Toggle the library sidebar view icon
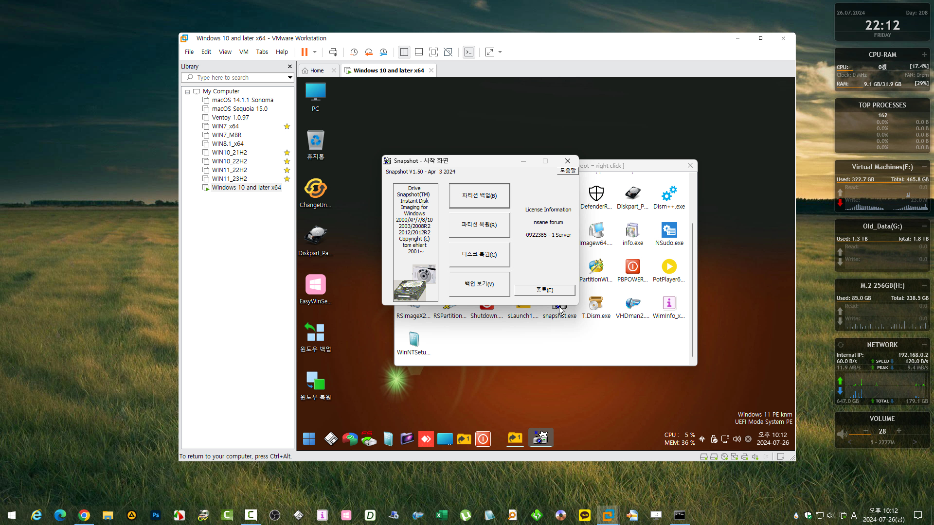This screenshot has height=525, width=934. click(404, 52)
